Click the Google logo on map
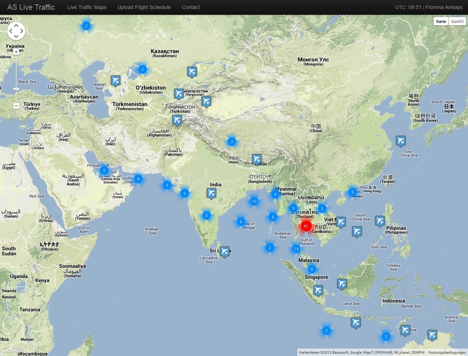468x356 pixels. point(12,350)
